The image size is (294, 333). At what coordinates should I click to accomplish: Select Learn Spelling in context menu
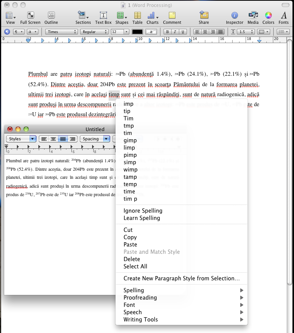[142, 218]
